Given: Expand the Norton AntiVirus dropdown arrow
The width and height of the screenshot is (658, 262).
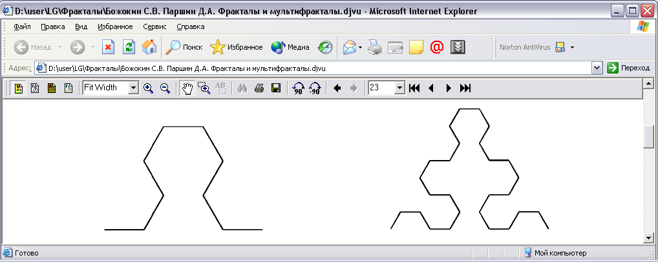Looking at the screenshot, I should click(x=572, y=47).
